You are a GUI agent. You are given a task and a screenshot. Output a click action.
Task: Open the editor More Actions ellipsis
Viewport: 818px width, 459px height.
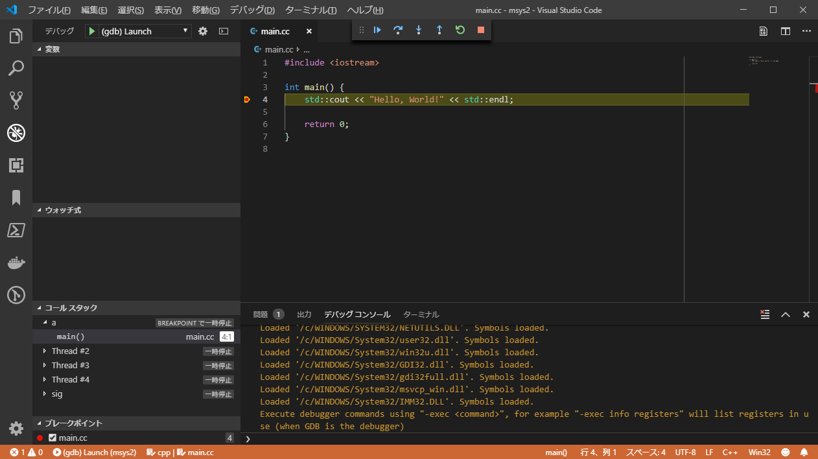point(806,31)
